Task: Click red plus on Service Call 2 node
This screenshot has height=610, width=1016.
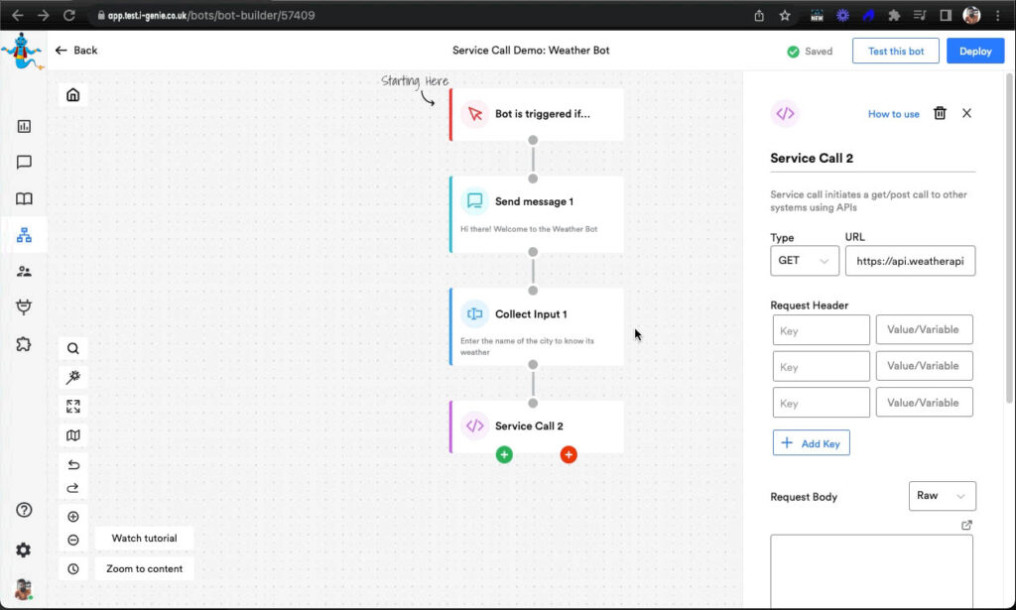Action: click(x=569, y=454)
